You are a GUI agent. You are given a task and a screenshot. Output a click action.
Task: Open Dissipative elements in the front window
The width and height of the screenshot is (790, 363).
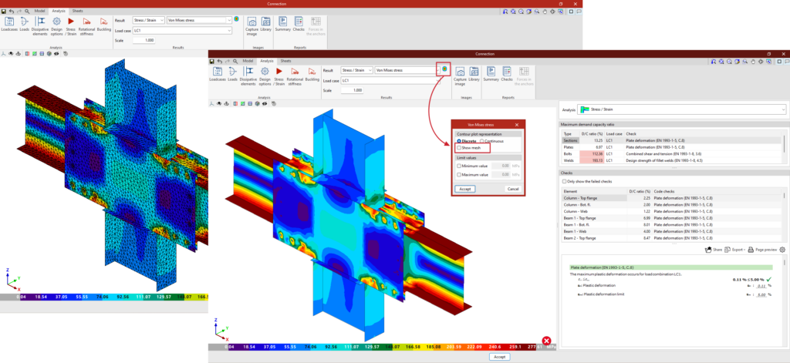[x=248, y=76]
